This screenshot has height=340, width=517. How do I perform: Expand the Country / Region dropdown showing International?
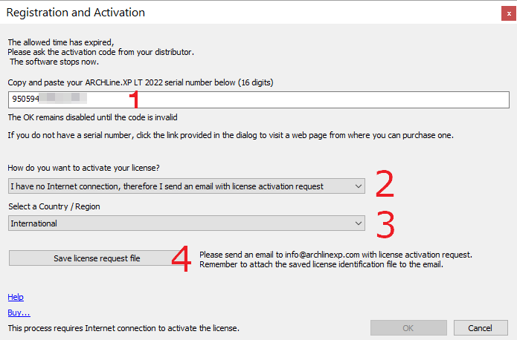coord(186,223)
